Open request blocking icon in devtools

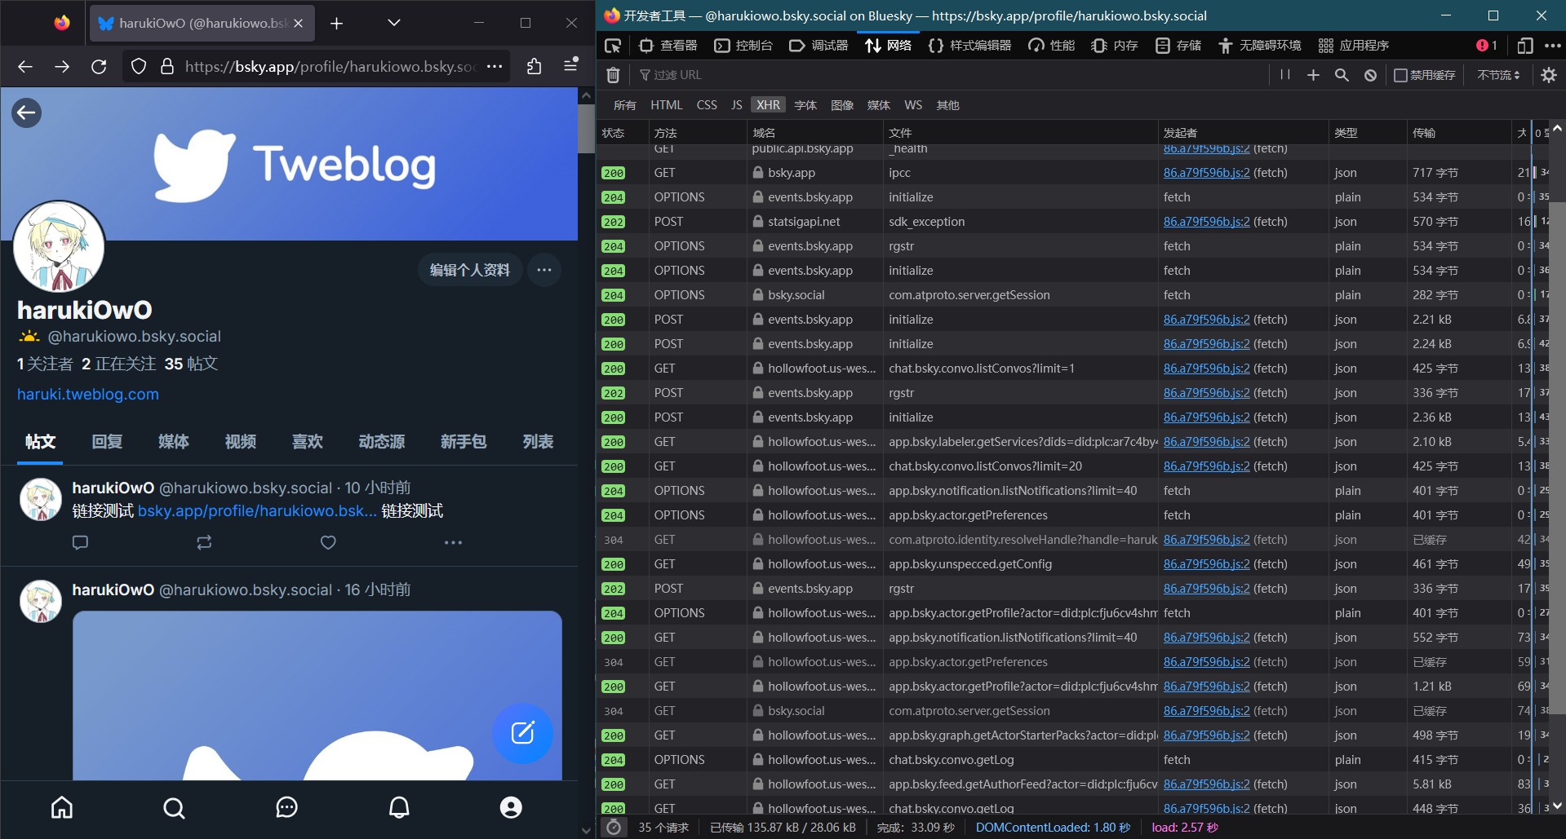1370,75
